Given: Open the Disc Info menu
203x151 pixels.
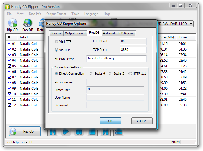Looking at the screenshot, I should 35,14.
